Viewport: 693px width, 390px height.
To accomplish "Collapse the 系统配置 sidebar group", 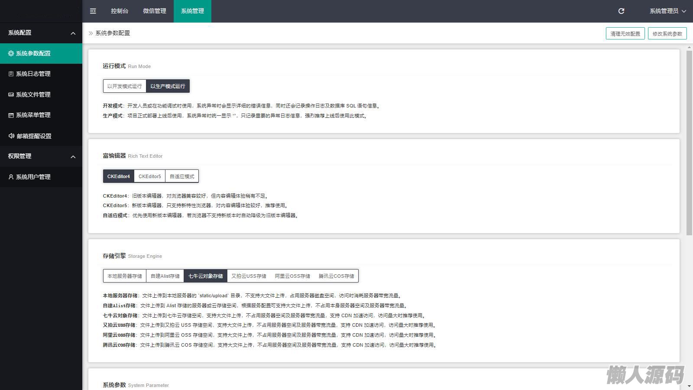I will point(73,33).
